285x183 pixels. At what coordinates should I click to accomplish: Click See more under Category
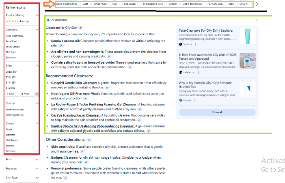click(11, 58)
